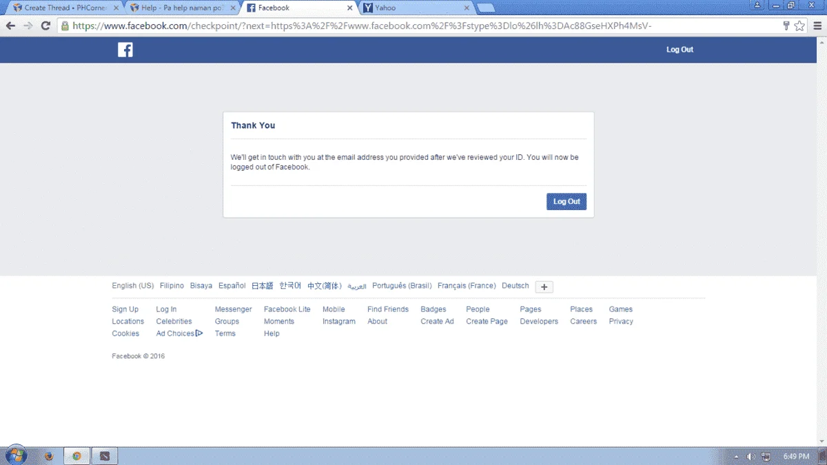Open the third taskbar application icon
This screenshot has width=827, height=465.
click(x=105, y=456)
